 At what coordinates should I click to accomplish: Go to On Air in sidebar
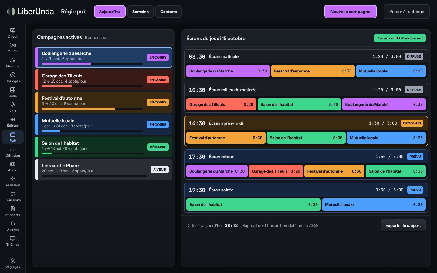pos(13,48)
